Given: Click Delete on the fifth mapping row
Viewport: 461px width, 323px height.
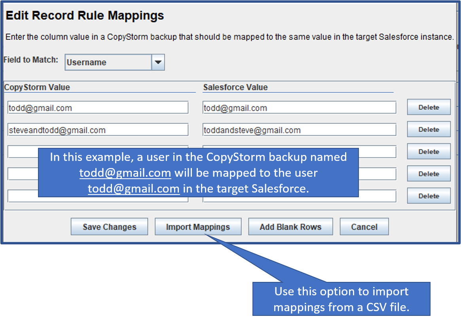Looking at the screenshot, I should pos(429,196).
